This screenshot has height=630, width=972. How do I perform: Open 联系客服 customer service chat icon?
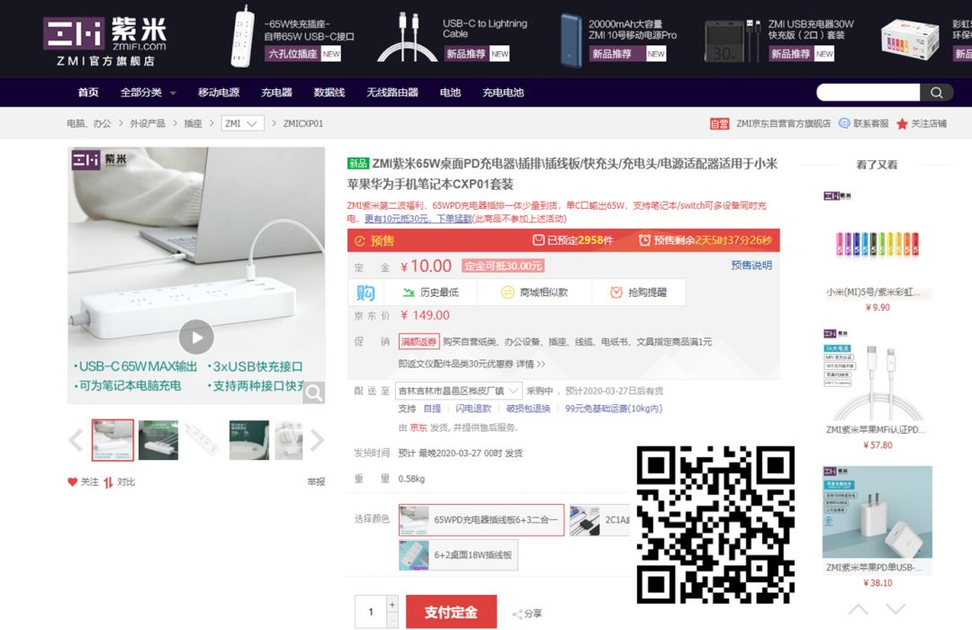(842, 124)
